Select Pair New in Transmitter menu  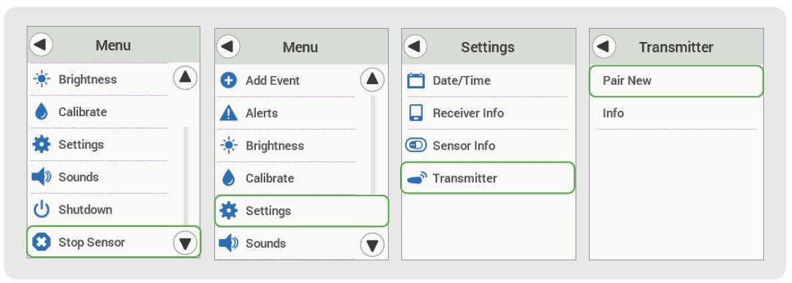click(x=676, y=81)
